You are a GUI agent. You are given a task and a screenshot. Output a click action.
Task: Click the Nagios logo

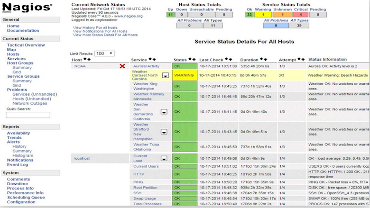point(28,7)
